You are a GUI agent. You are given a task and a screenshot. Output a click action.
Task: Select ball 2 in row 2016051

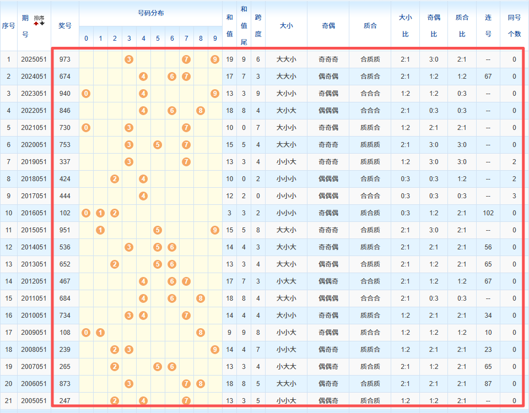point(114,213)
